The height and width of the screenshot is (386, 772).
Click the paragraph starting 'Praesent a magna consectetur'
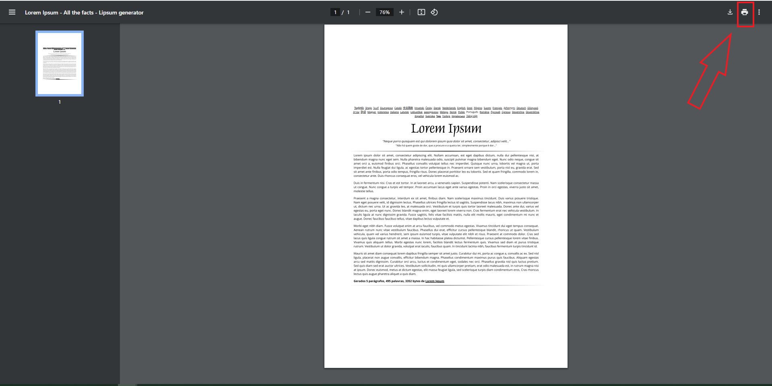[x=446, y=208]
